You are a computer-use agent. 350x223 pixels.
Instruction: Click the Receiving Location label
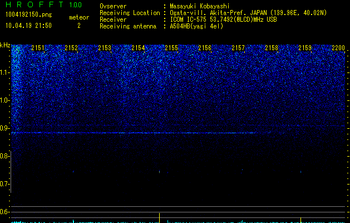coord(130,13)
